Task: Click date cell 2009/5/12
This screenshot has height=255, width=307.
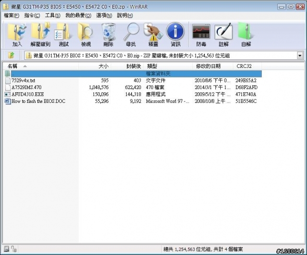Action: point(213,94)
